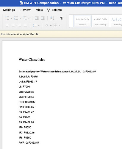Click the Increase Indent icon
122x149 pixels.
tap(43, 18)
